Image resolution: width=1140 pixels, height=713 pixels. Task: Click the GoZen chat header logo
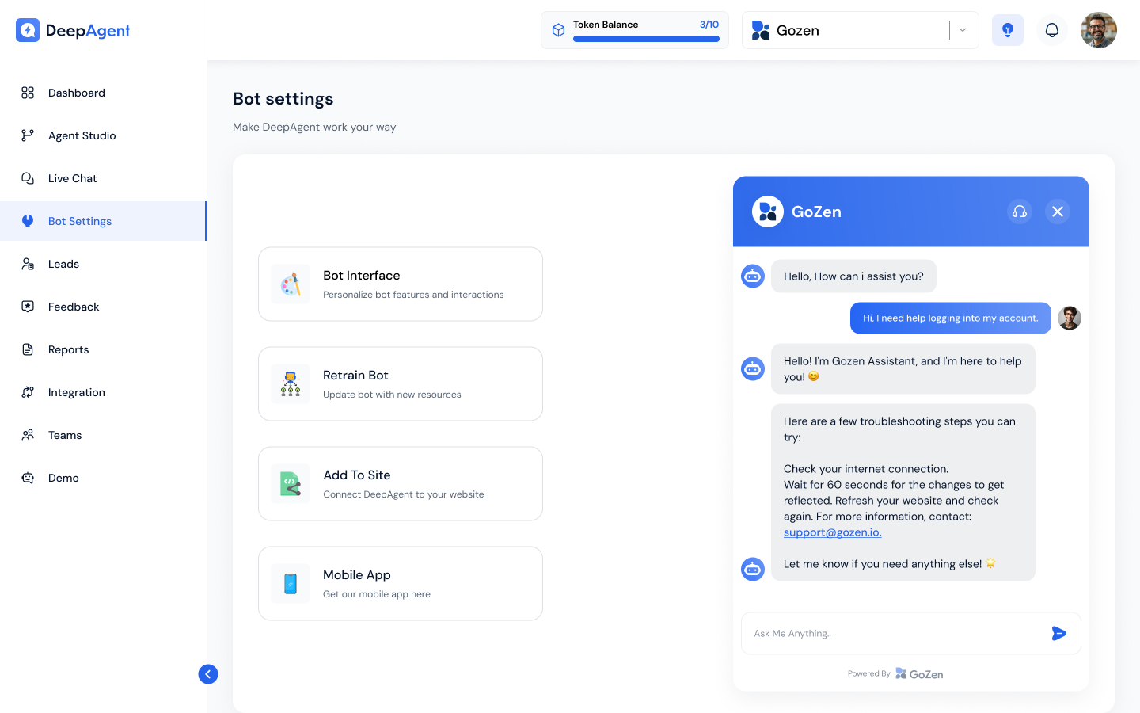click(x=768, y=212)
